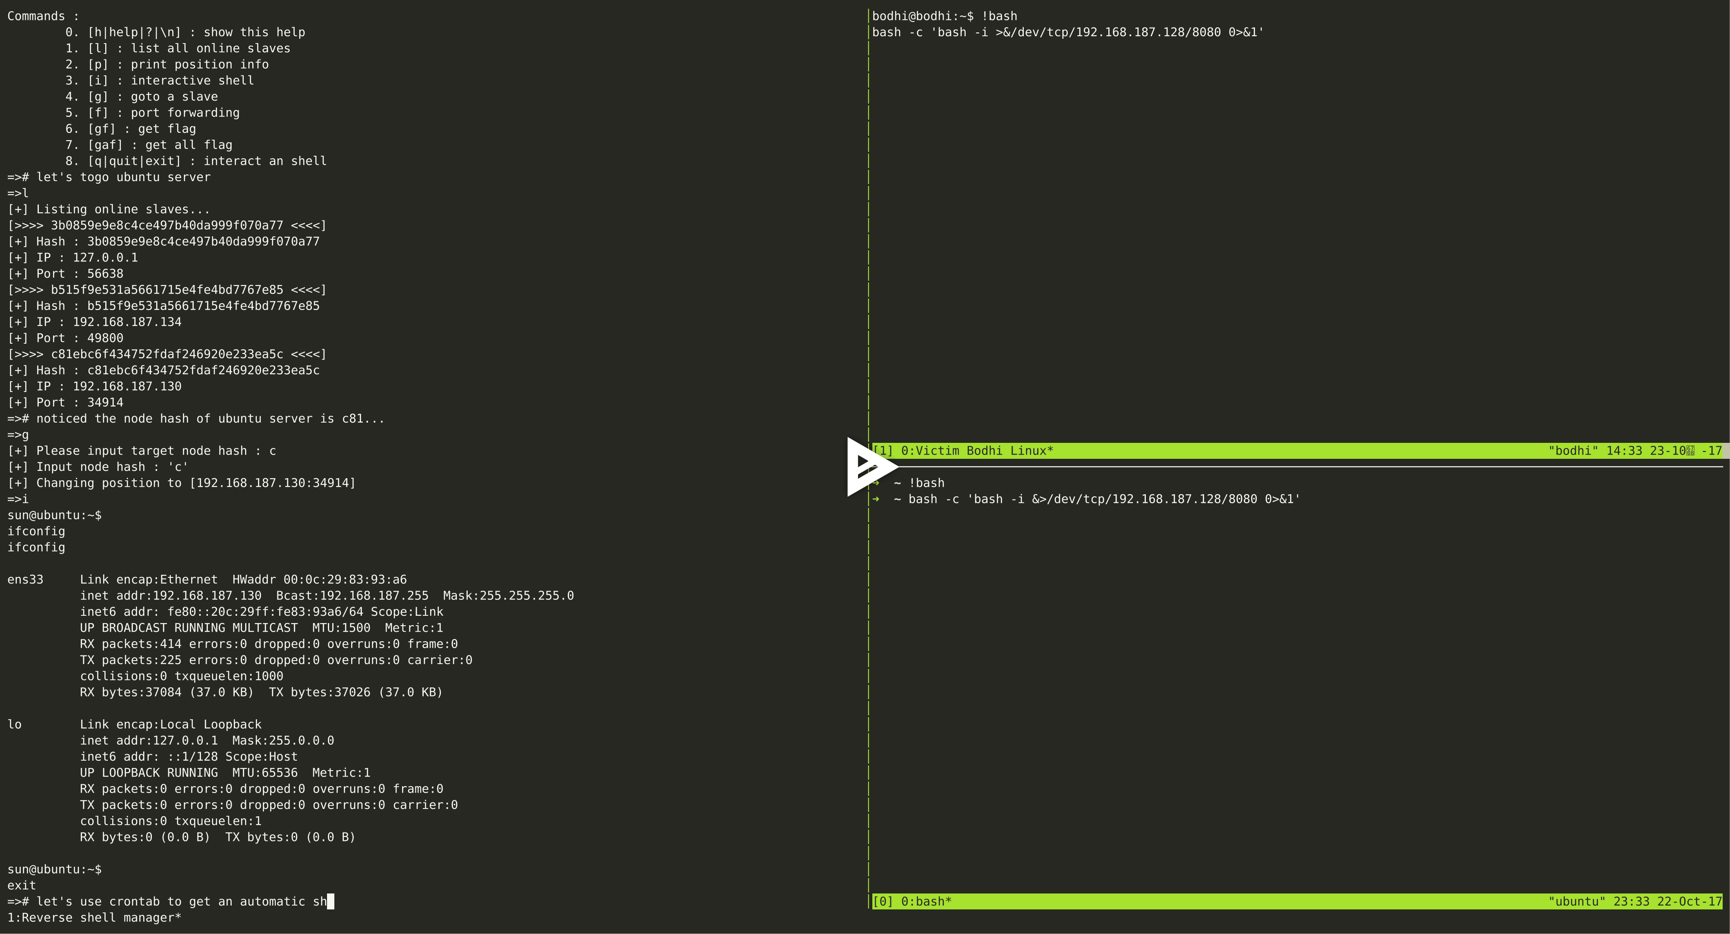
Task: Click the '[>>>> 3b0859e9...a77 <<<<]' header line
Action: (167, 226)
